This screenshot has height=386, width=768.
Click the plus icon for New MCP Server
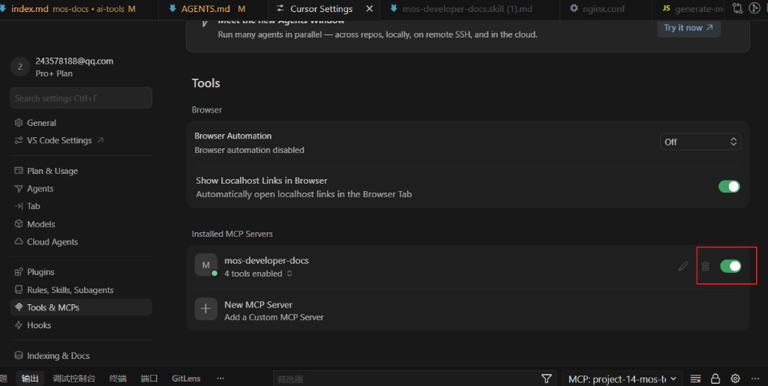click(205, 309)
